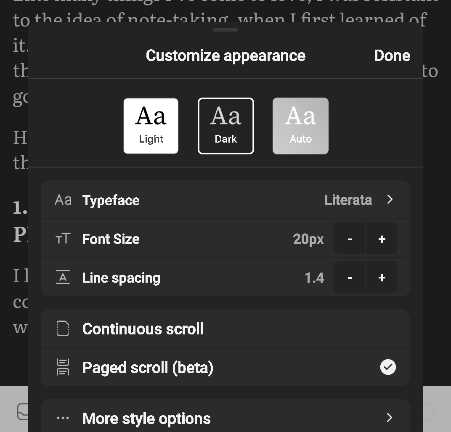Increase Font Size with the plus stepper
Screen dimensions: 451x432
click(382, 239)
